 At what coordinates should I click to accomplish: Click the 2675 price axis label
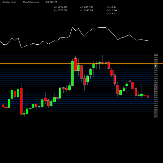pos(156,88)
